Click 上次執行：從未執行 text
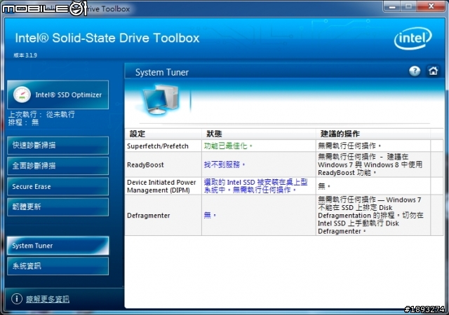This screenshot has width=449, height=315. 41,114
